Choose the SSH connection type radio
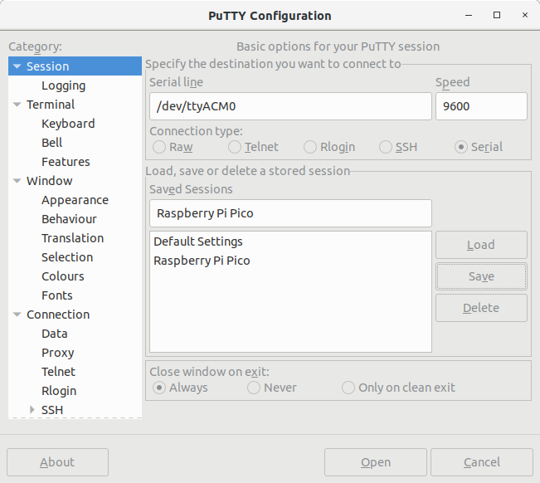Viewport: 540px width, 483px height. (386, 147)
